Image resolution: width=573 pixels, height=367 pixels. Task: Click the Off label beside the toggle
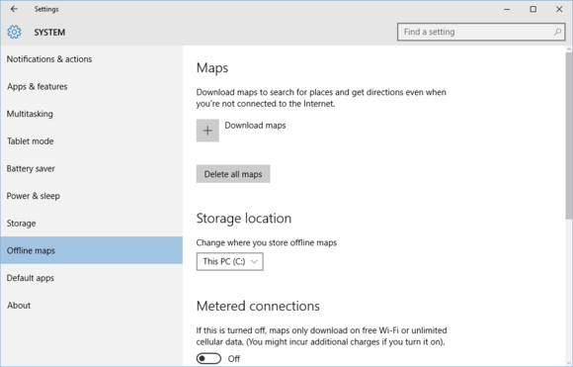point(234,358)
